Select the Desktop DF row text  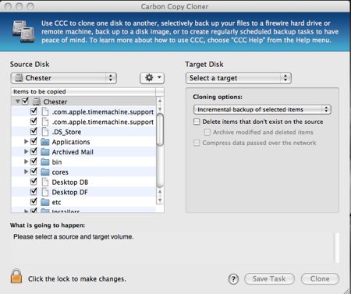click(x=69, y=192)
